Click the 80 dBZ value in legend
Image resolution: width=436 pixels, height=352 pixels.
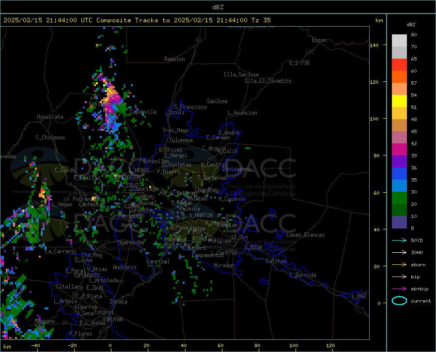414,35
